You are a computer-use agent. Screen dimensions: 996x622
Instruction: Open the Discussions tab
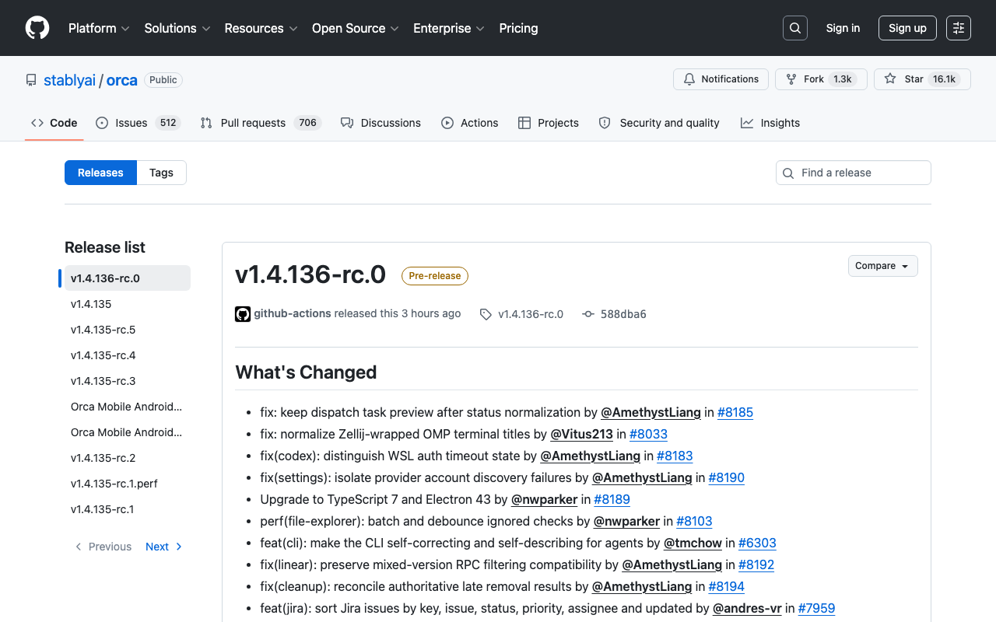point(381,123)
